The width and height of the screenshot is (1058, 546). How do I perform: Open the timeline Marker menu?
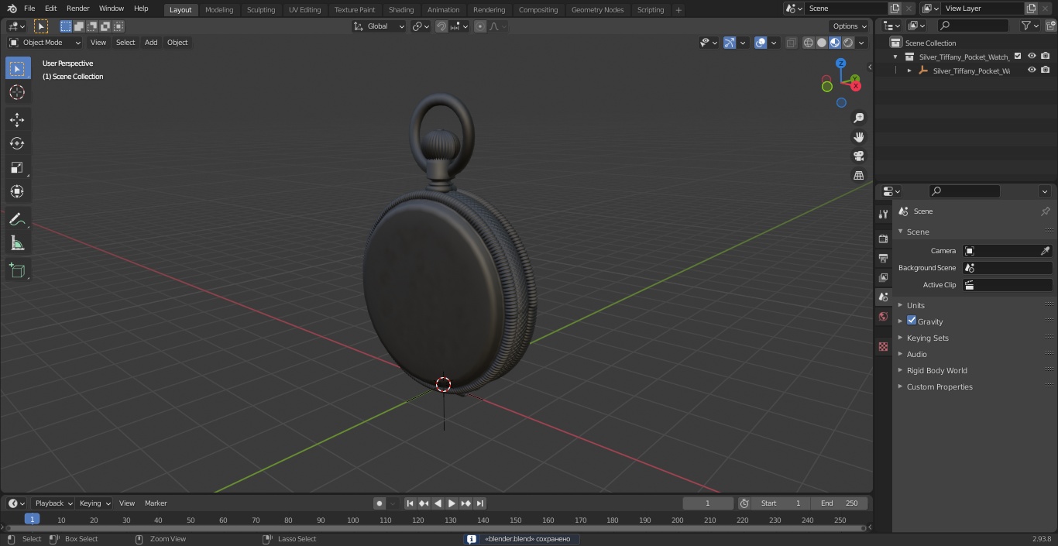coord(156,503)
